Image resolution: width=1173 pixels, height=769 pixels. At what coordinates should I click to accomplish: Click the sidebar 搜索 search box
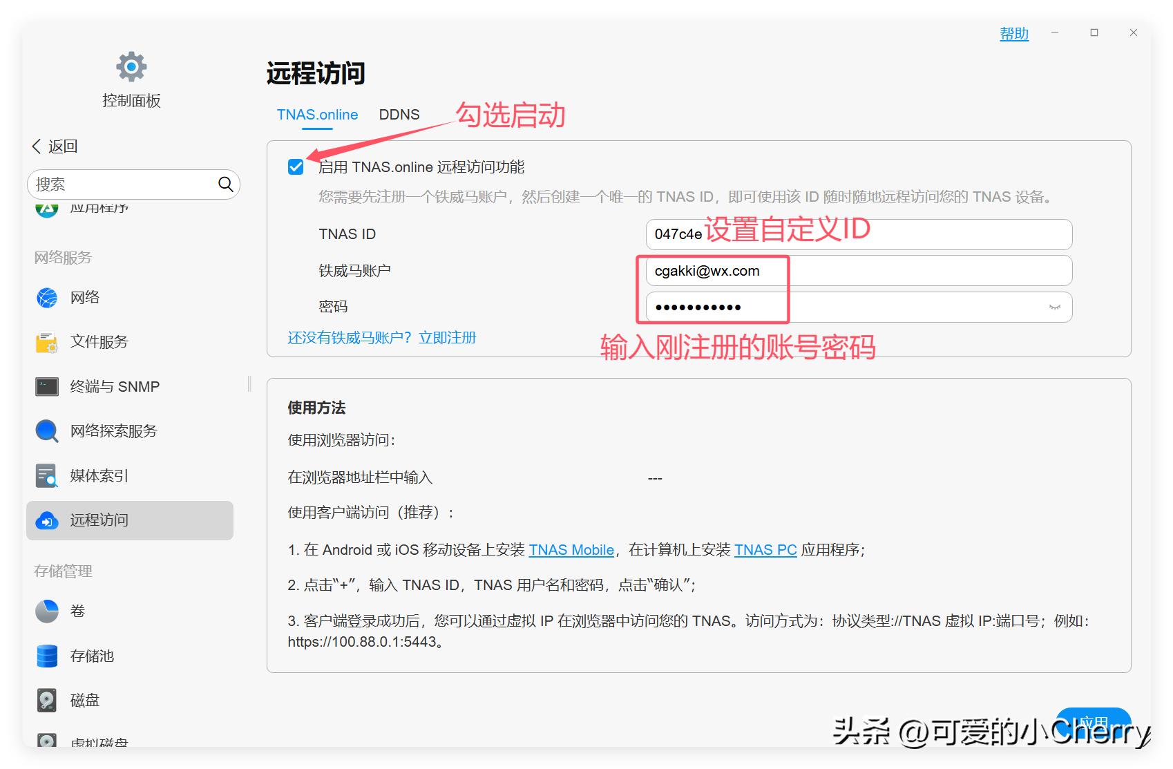[133, 184]
